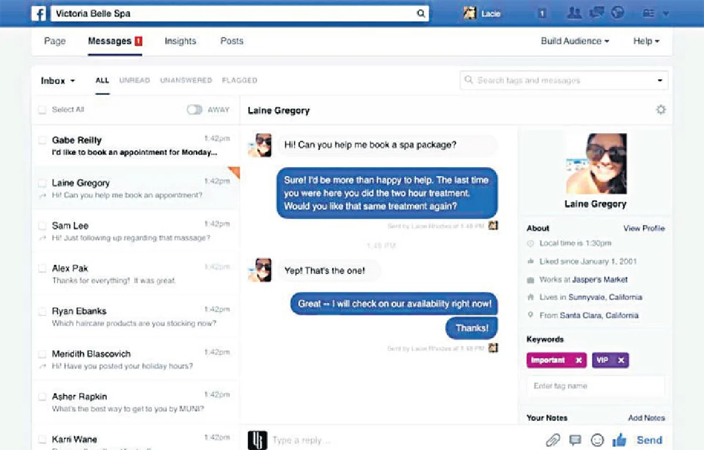This screenshot has width=704, height=450.
Task: Filter inbox by Unread
Action: tap(134, 80)
